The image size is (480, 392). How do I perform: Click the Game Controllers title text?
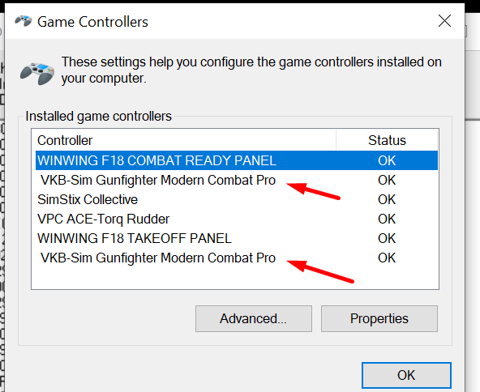tap(92, 22)
